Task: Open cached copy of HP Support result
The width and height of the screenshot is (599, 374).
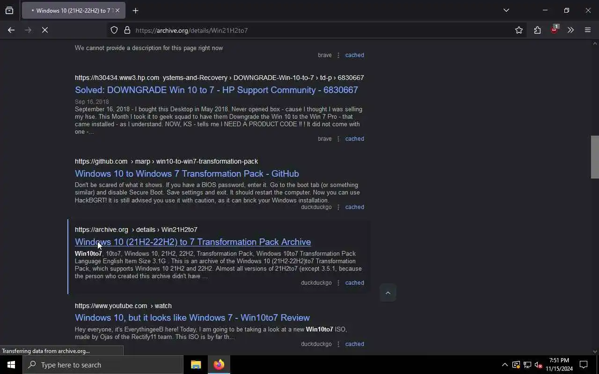Action: pyautogui.click(x=354, y=139)
